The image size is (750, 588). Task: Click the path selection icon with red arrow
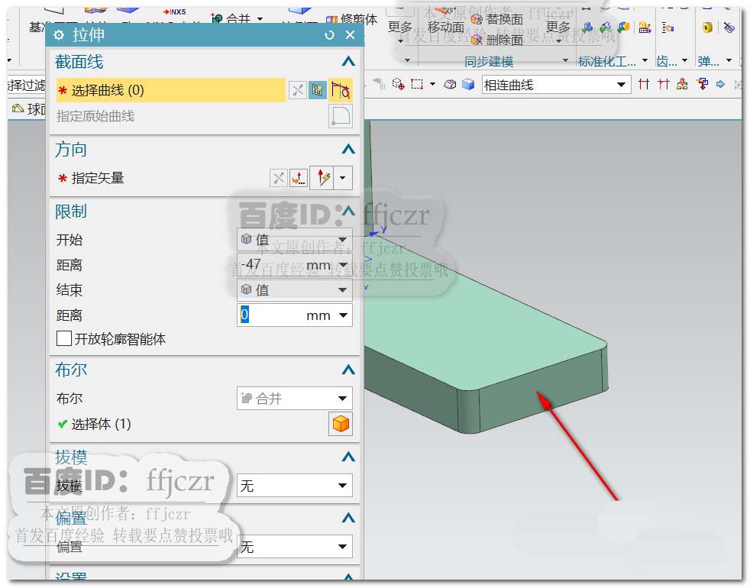click(x=702, y=85)
